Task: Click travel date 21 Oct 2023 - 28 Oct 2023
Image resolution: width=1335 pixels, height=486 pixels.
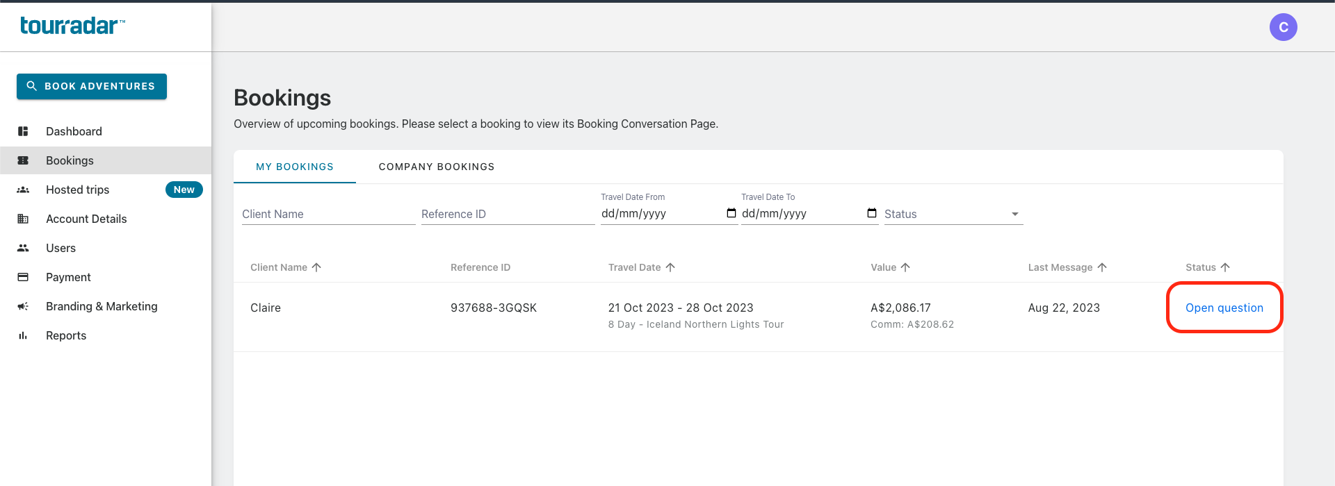Action: 681,308
